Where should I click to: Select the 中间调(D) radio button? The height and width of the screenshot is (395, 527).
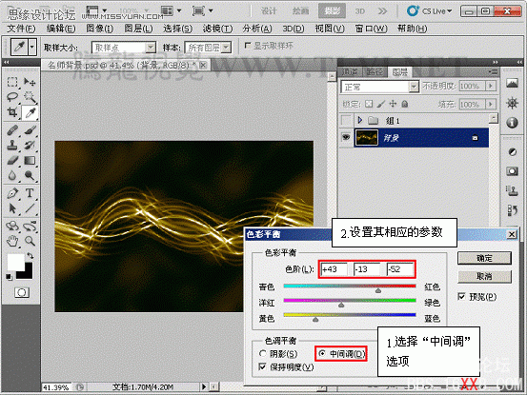(322, 354)
